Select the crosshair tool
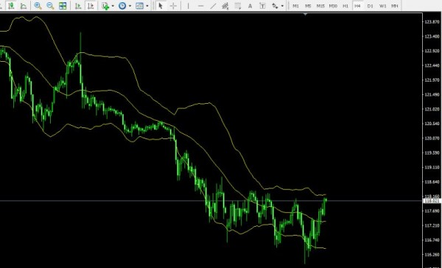Screen dimensions: 442x268 [173, 6]
